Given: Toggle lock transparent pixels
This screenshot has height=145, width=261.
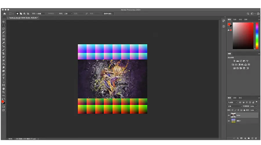Looking at the screenshot, I should click(232, 110).
